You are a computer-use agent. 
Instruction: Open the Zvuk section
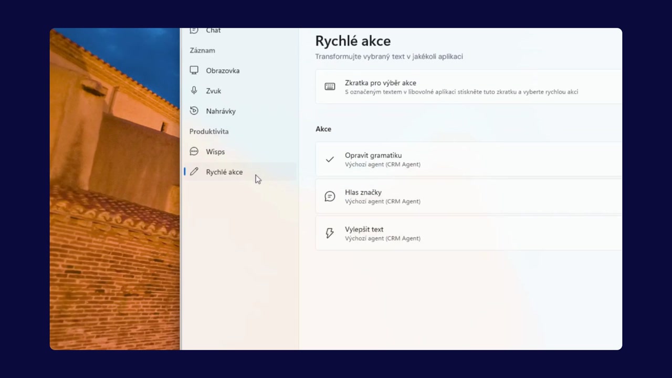[x=240, y=91]
